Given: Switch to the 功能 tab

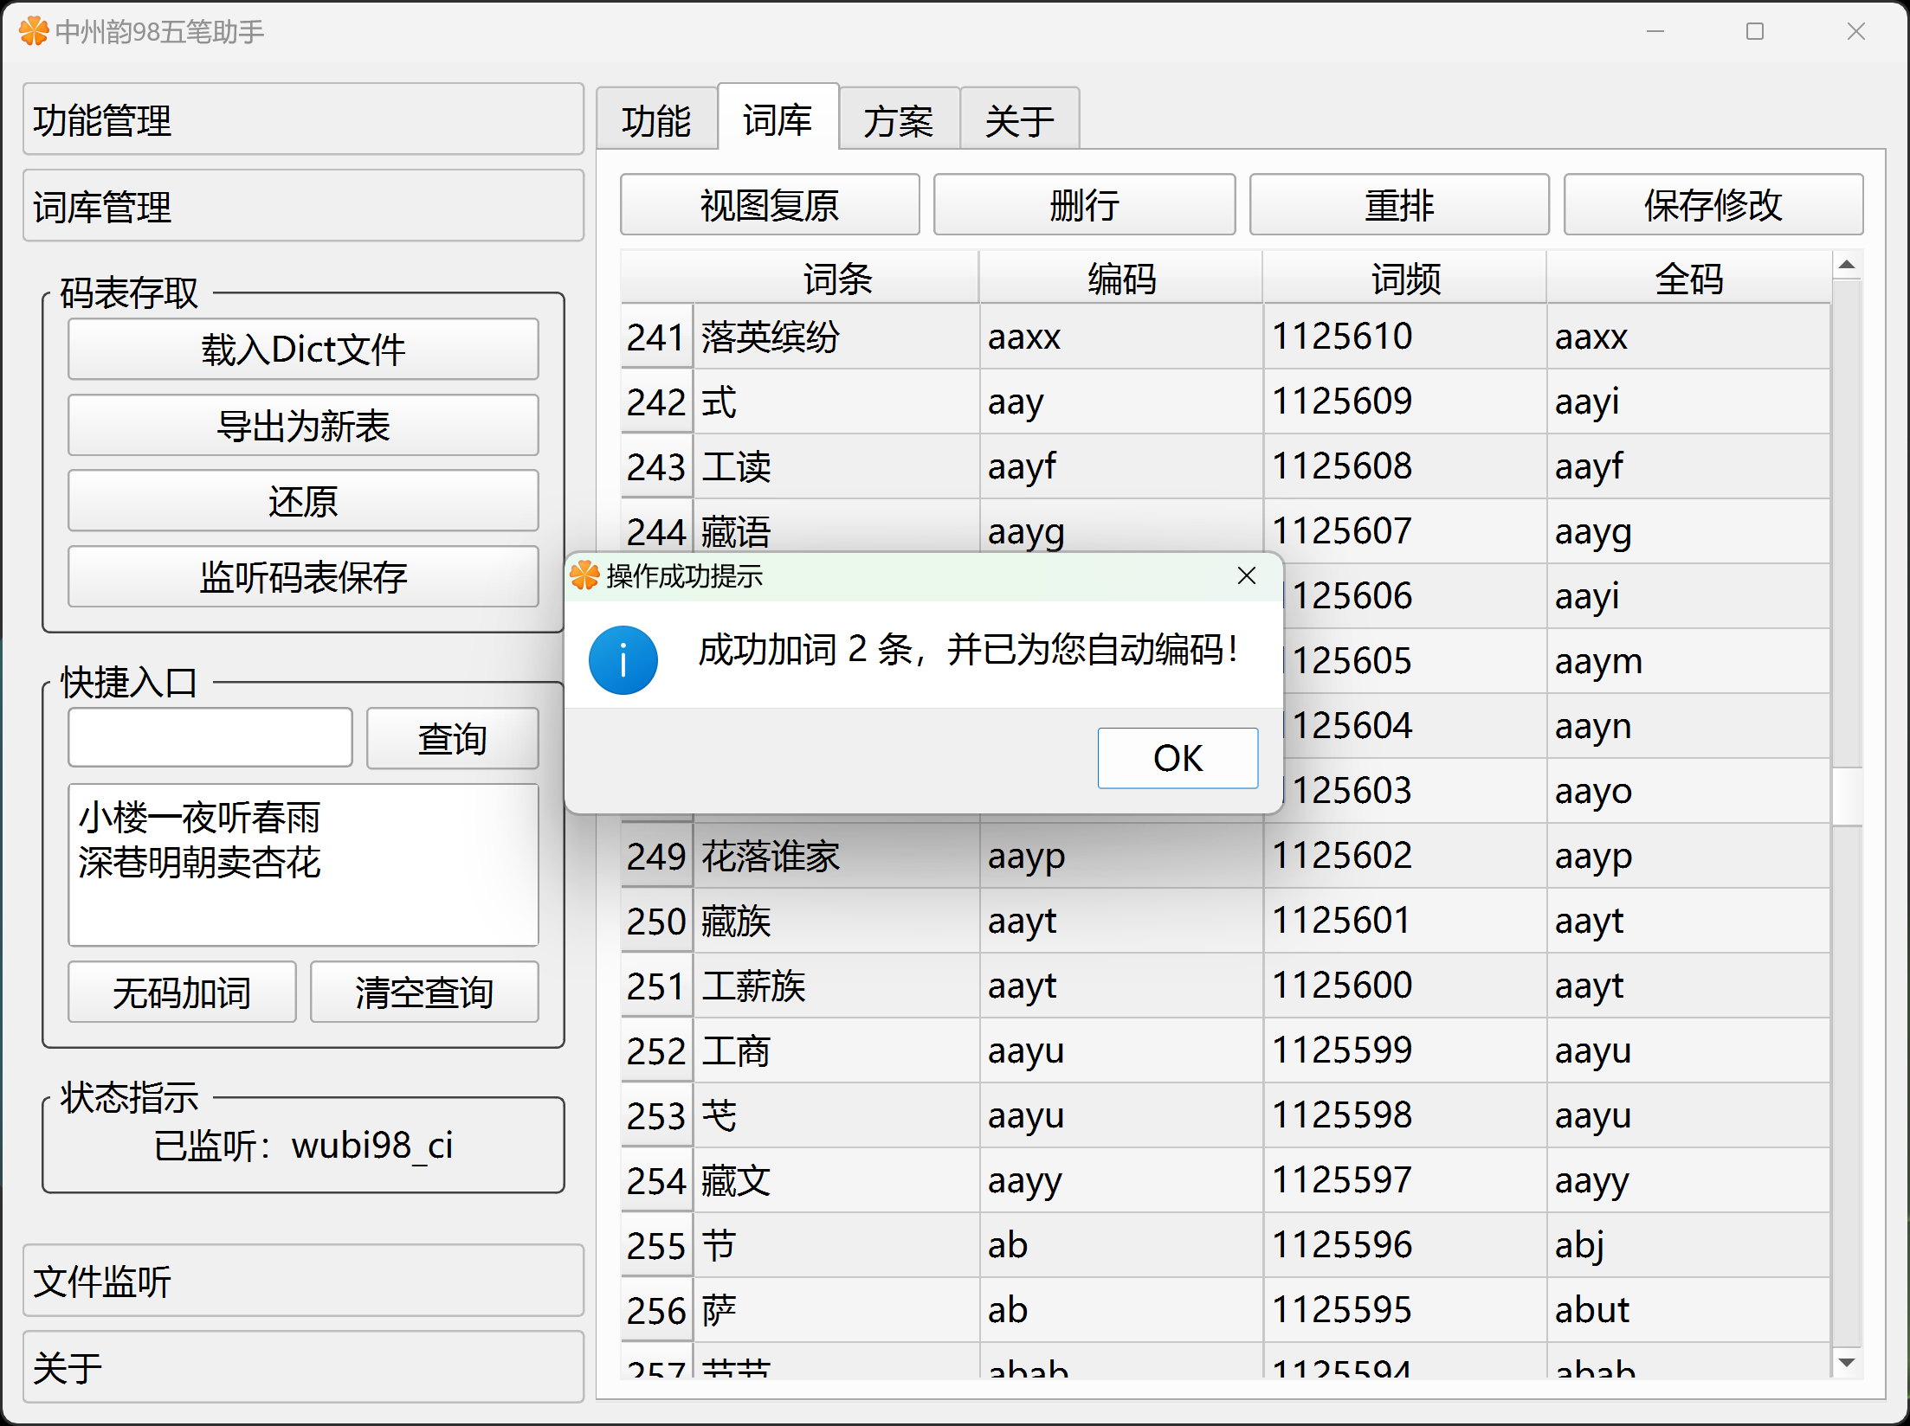Looking at the screenshot, I should tap(656, 120).
